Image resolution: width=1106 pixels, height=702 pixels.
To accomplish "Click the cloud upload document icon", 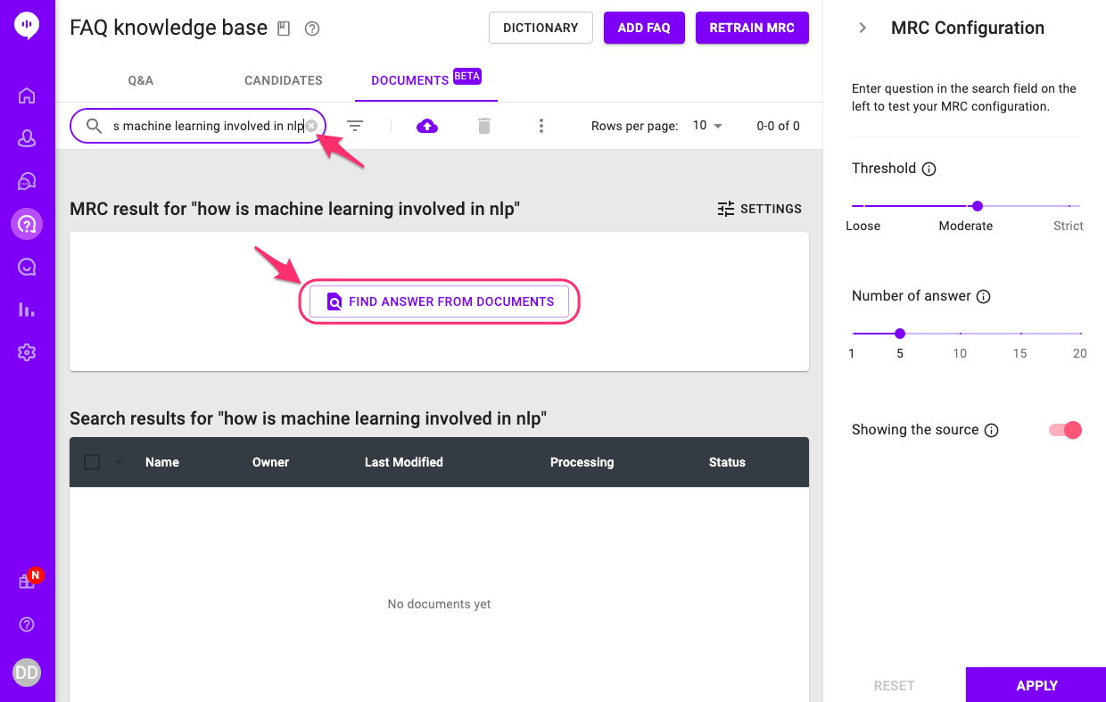I will pos(427,126).
